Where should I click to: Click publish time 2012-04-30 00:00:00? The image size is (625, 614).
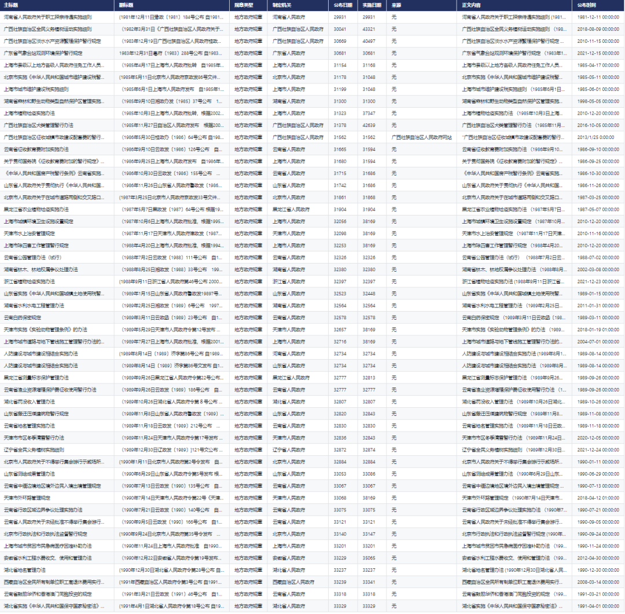598,558
